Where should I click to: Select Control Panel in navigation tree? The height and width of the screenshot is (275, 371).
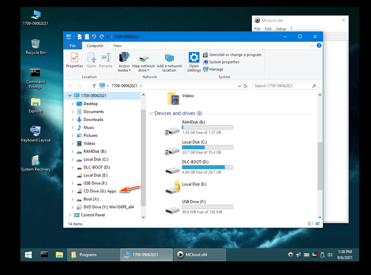coord(93,215)
